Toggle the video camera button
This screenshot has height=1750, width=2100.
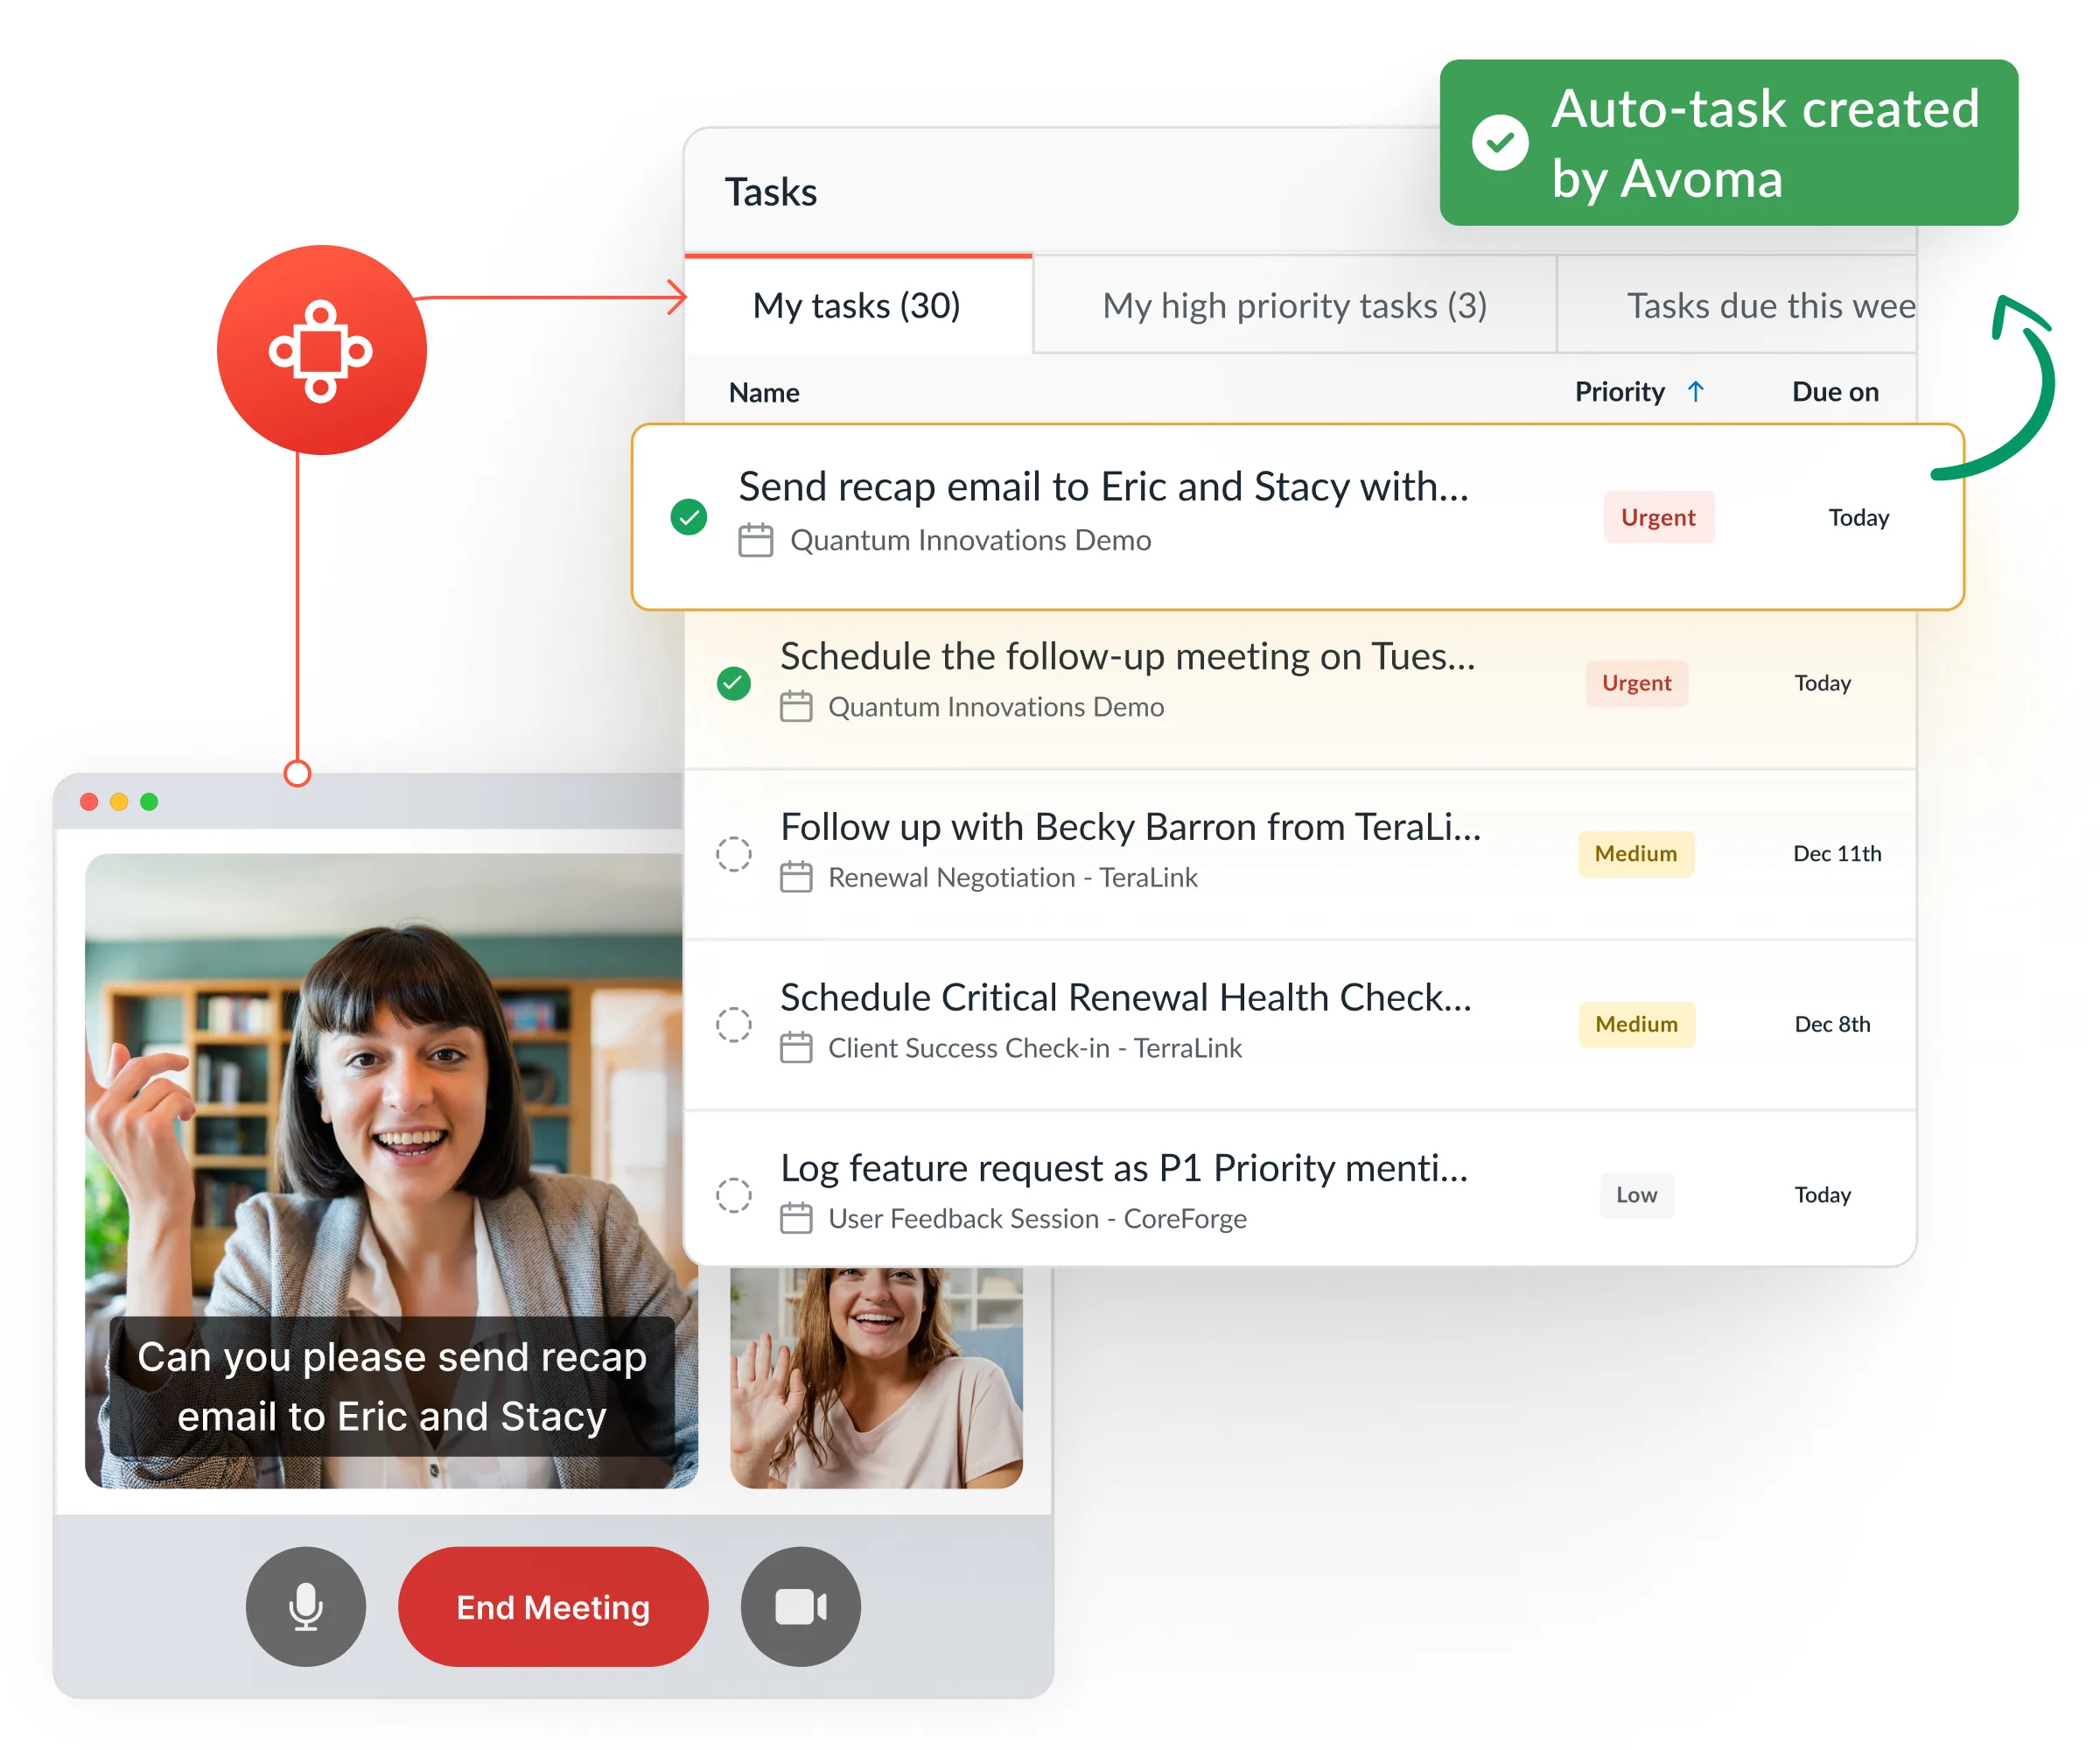point(800,1606)
